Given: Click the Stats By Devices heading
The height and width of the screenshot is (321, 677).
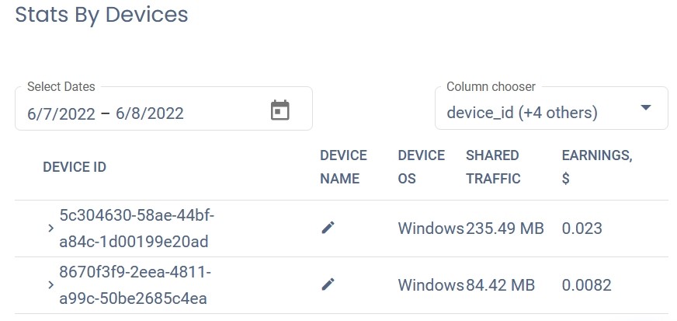Looking at the screenshot, I should 102,15.
